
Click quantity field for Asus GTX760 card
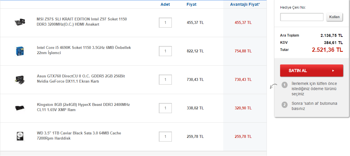click(x=165, y=79)
